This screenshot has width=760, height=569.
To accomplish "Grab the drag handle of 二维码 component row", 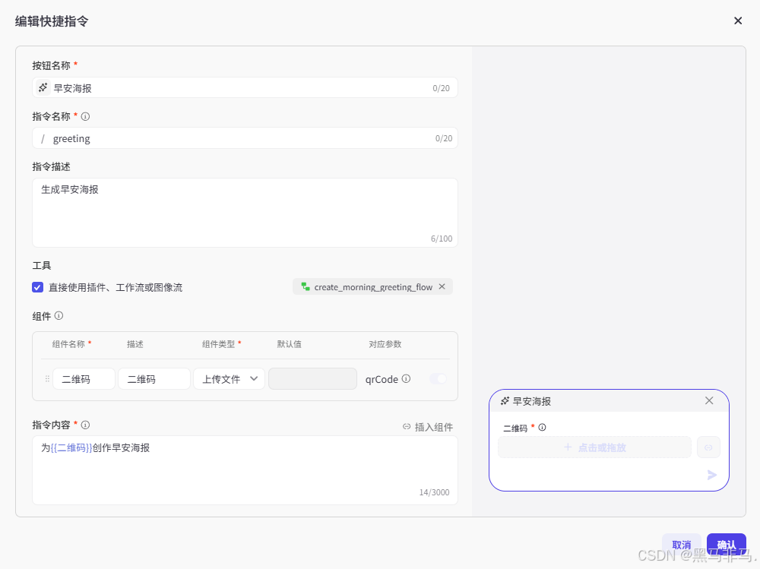I will (x=47, y=378).
